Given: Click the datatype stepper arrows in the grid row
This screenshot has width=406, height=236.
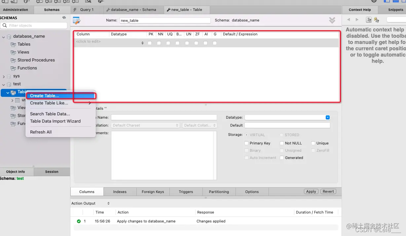Looking at the screenshot, I should 143,43.
